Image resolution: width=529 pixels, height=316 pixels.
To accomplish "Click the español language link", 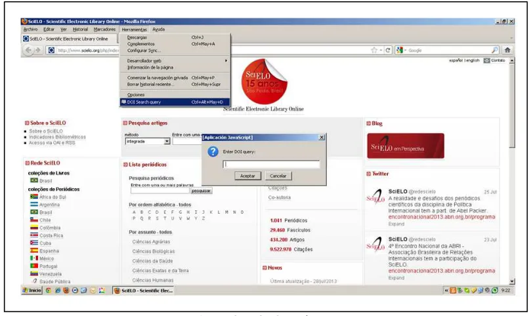I will click(455, 60).
